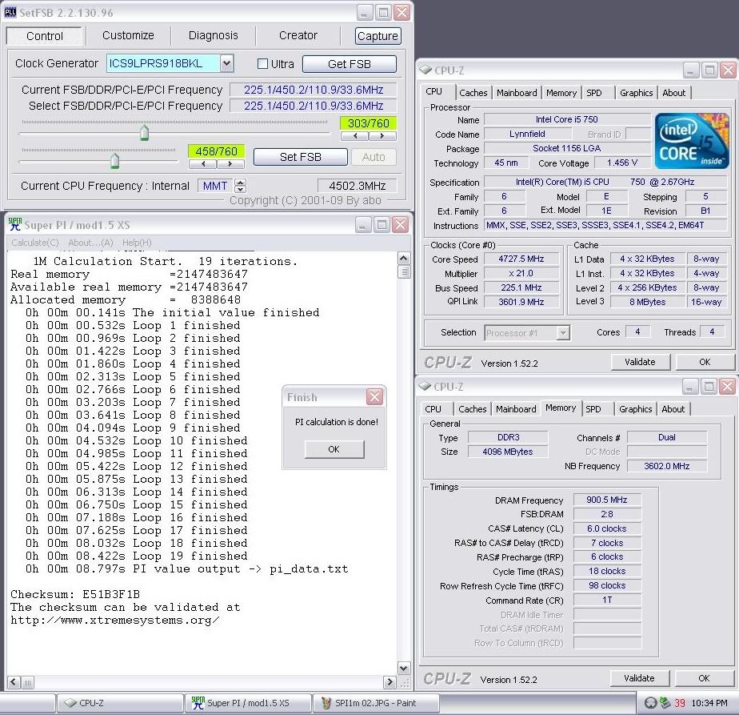This screenshot has height=715, width=739.
Task: Select the Creator tab in SetFSB
Action: tap(298, 35)
